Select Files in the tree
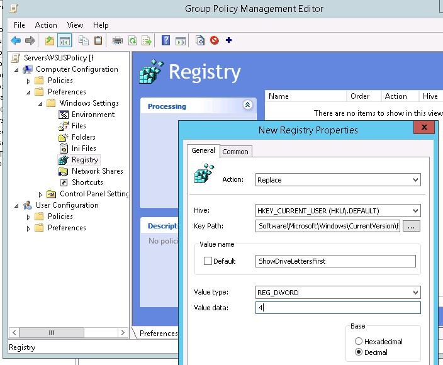Viewport: 443px width, 365px height. point(79,126)
